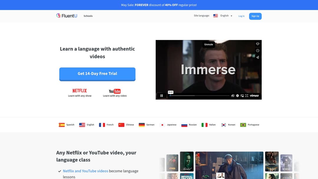
Task: Click the May Sale promotion banner
Action: coord(159,5)
